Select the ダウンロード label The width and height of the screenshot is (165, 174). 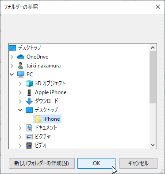pyautogui.click(x=46, y=101)
